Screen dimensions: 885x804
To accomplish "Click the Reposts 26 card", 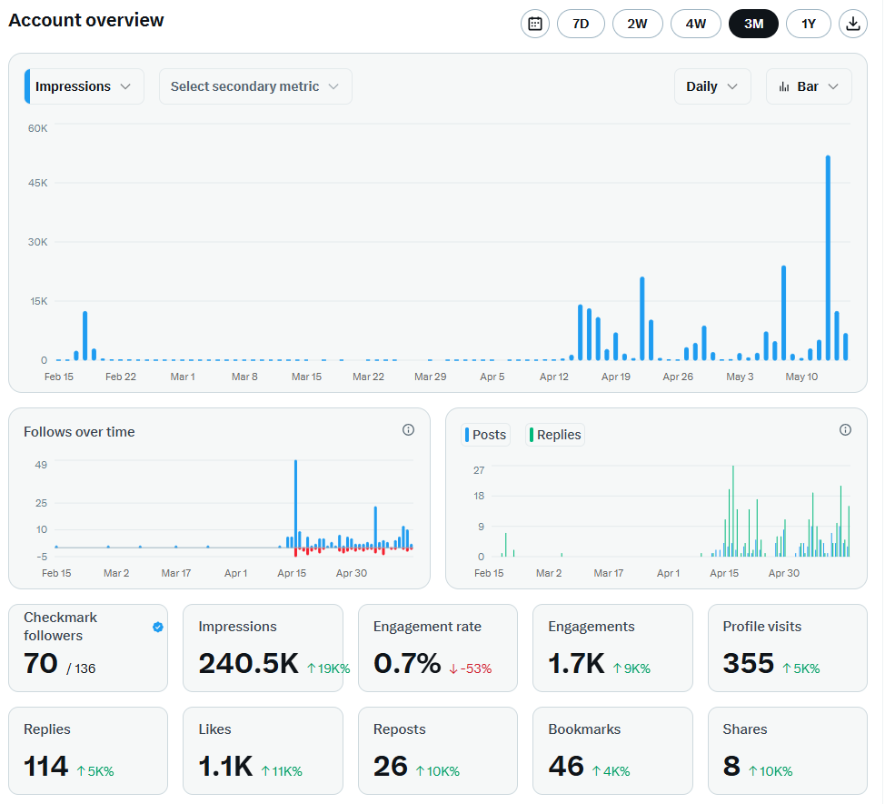I will pyautogui.click(x=438, y=750).
